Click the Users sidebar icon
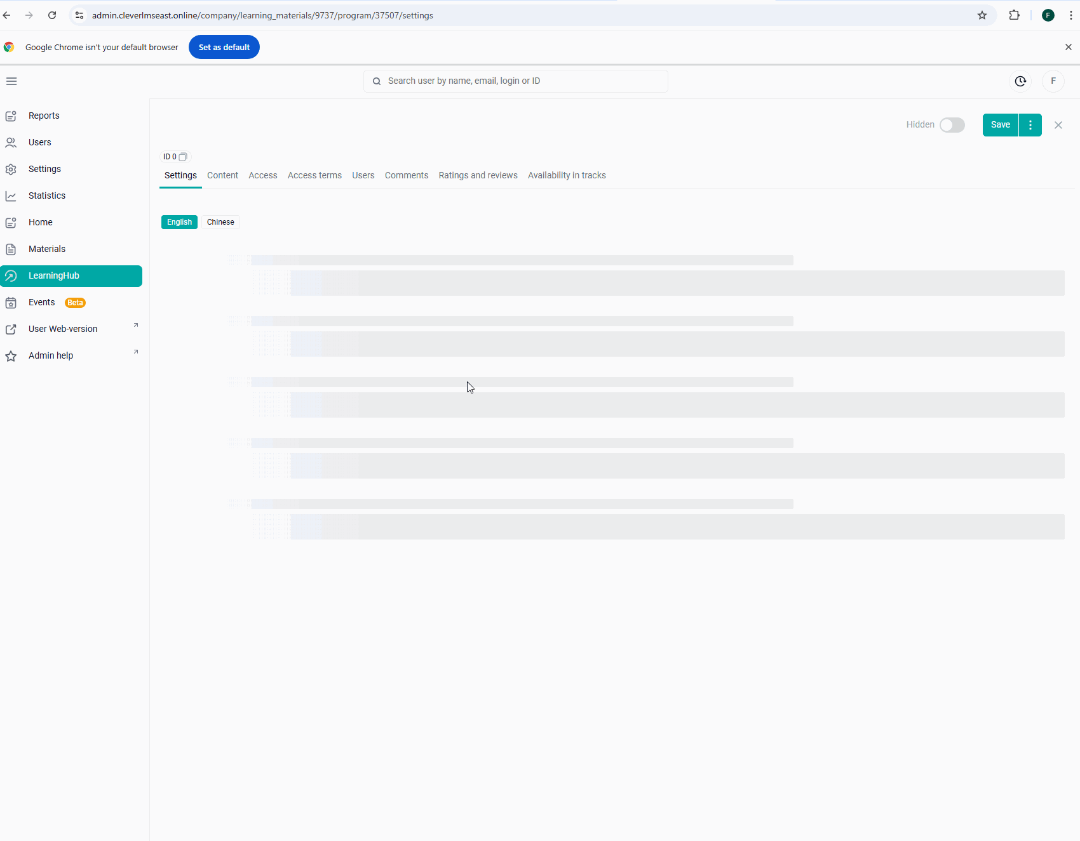This screenshot has width=1080, height=841. pyautogui.click(x=11, y=142)
